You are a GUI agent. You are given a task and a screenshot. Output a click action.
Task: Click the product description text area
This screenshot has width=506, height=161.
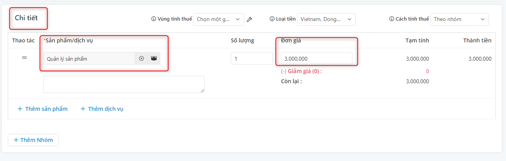click(124, 84)
